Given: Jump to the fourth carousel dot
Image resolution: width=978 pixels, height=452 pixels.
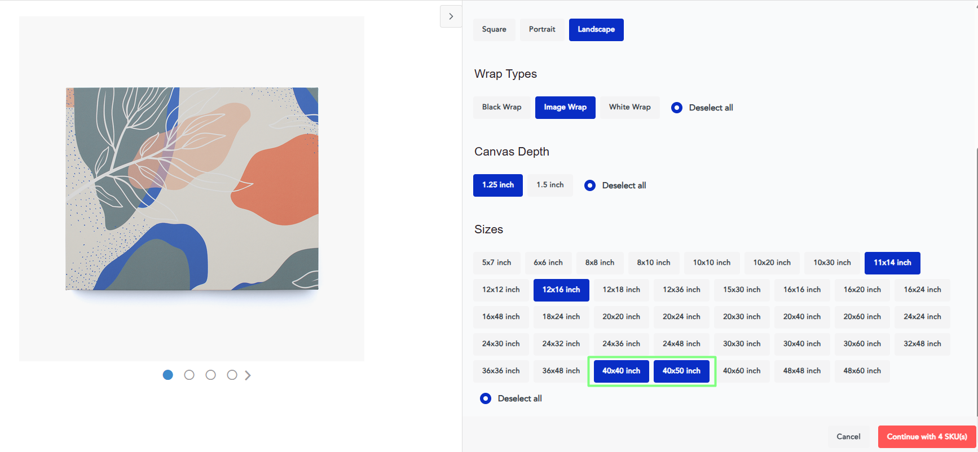Looking at the screenshot, I should [232, 375].
